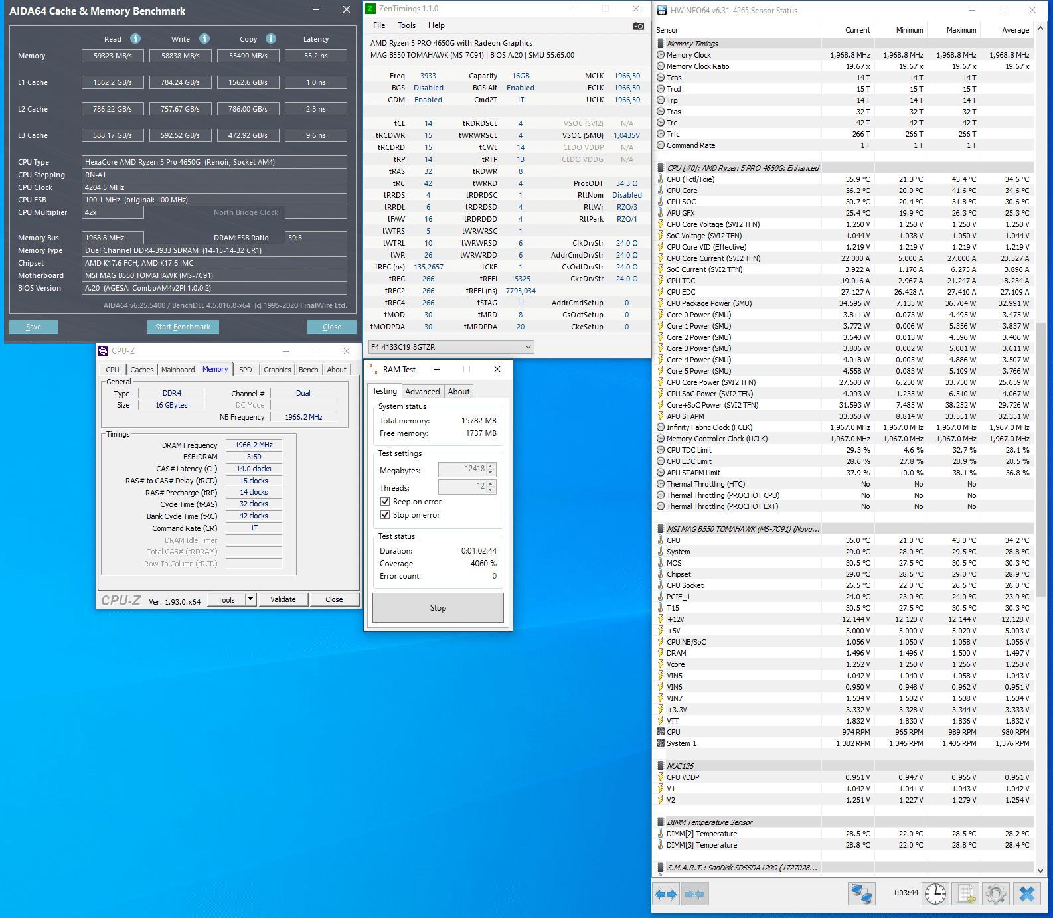Click HWiNFO expand columns arrows icon
Screen dimensions: 1053x918
click(666, 894)
